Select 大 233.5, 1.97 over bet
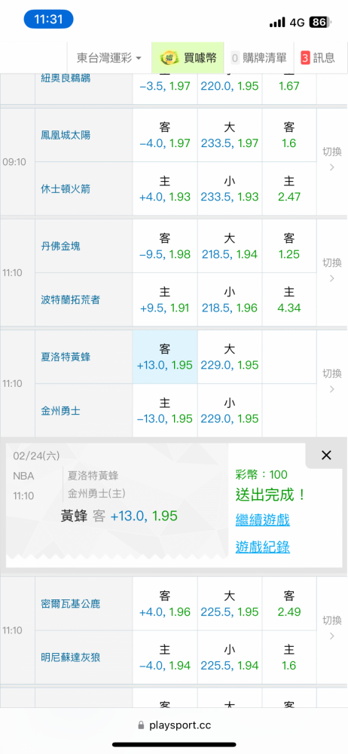This screenshot has height=754, width=348. (x=230, y=135)
